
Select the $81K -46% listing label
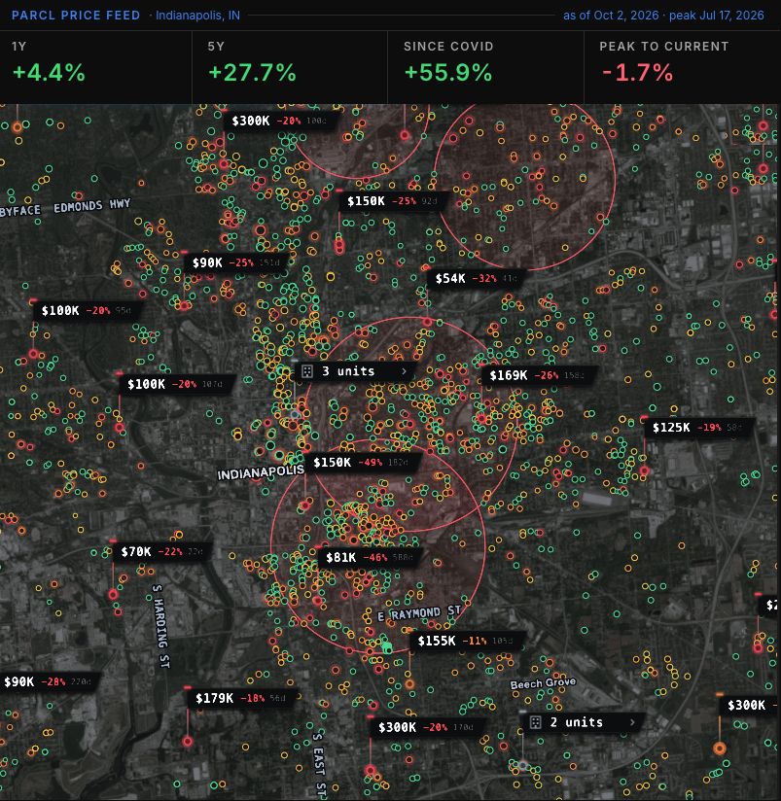371,558
